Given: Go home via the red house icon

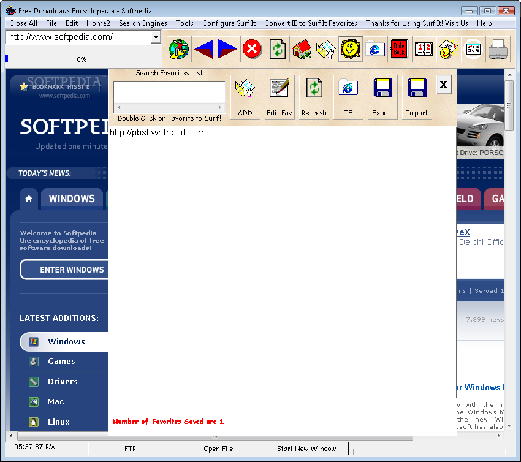Looking at the screenshot, I should [x=302, y=49].
